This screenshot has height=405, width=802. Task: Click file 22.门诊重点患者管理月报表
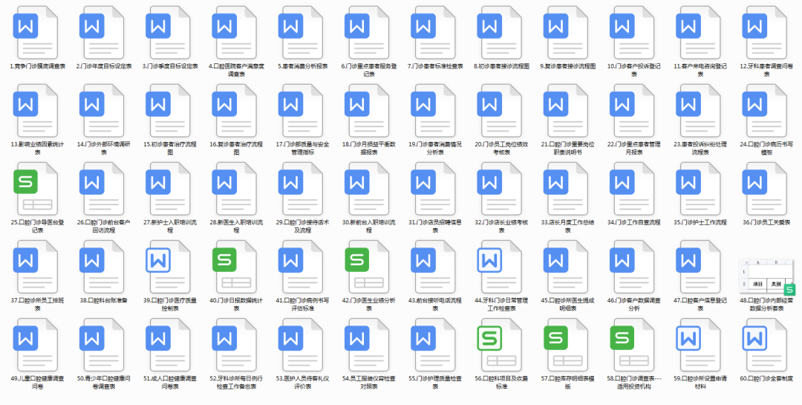pyautogui.click(x=633, y=111)
